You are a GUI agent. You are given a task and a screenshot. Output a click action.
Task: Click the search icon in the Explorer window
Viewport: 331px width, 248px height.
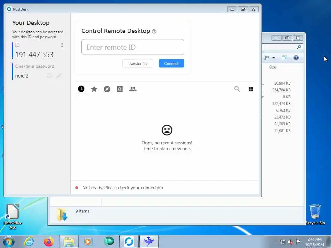click(x=299, y=47)
